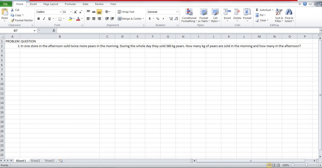Toggle Wrap Text on
322x168 pixels.
click(x=120, y=12)
